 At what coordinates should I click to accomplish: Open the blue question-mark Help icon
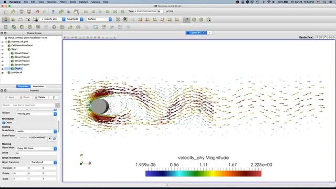(53, 12)
